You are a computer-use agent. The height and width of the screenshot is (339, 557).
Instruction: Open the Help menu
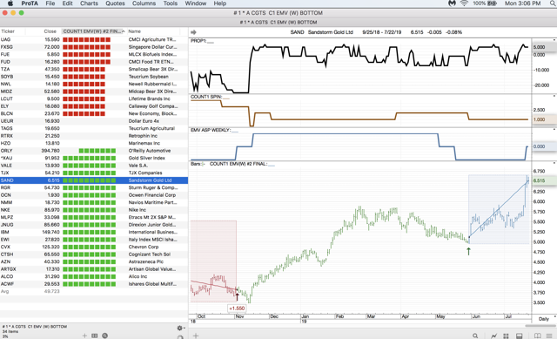pos(220,3)
